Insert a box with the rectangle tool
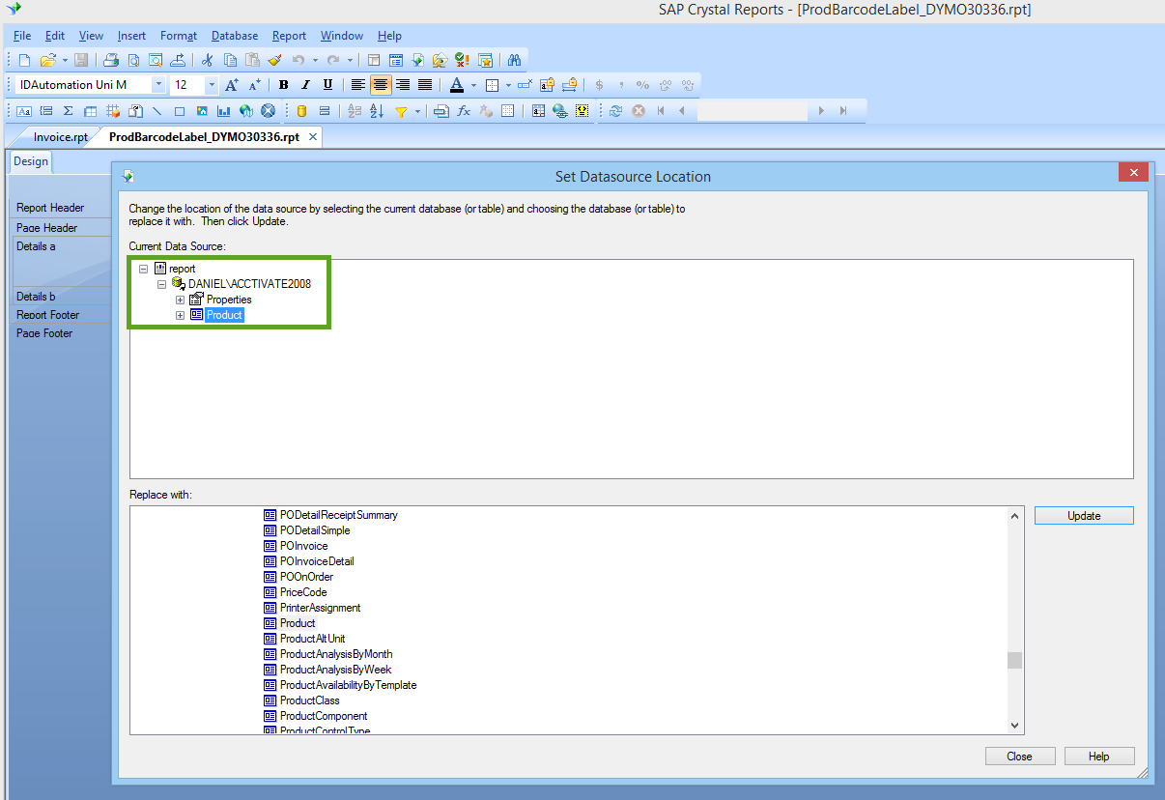Image resolution: width=1165 pixels, height=800 pixels. (x=180, y=111)
